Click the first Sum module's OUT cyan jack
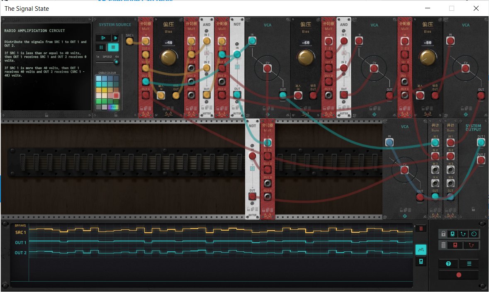 (435, 197)
